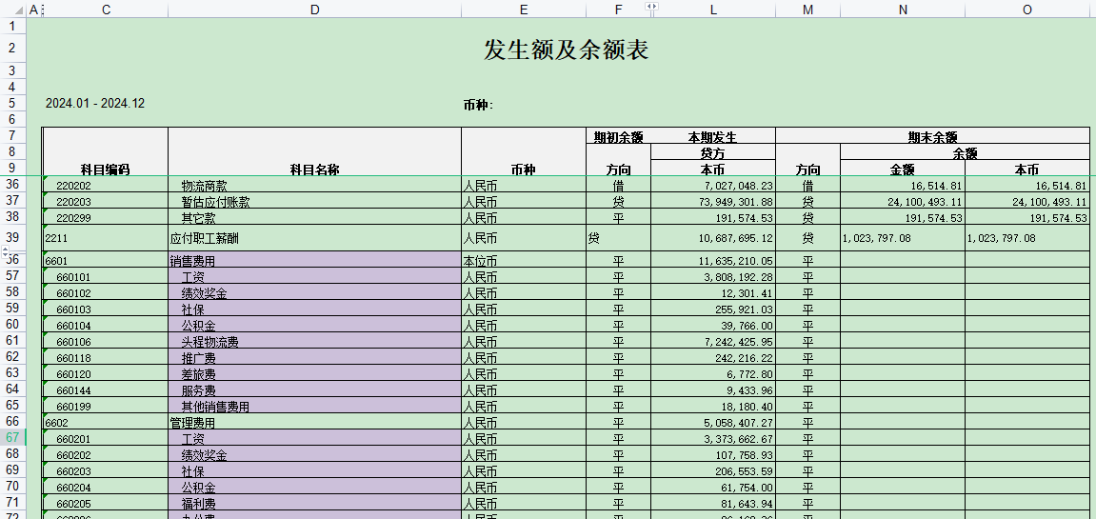
Task: Click the 期初余额 header cell
Action: point(619,136)
